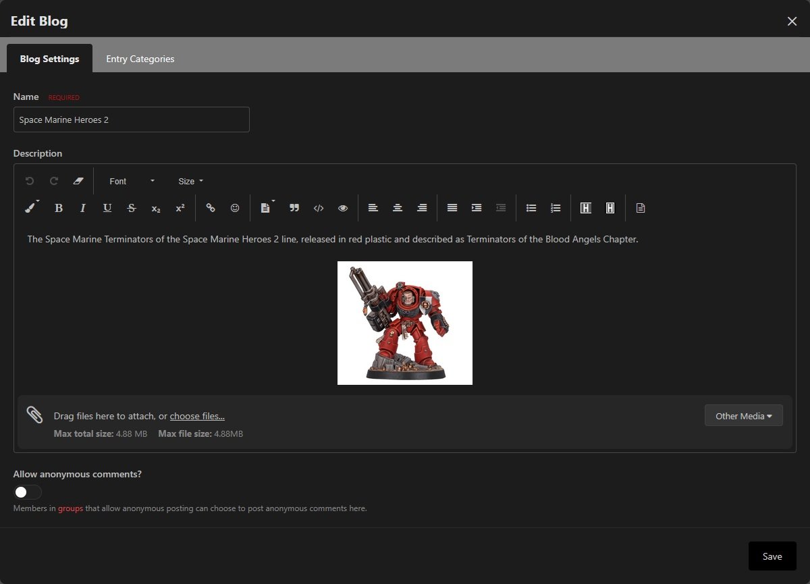The image size is (810, 584).
Task: Switch to the Entry Categories tab
Action: point(140,59)
